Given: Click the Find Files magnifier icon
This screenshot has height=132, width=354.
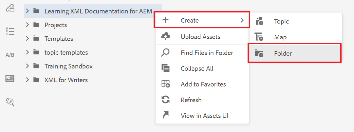Looking at the screenshot, I should coord(166,53).
